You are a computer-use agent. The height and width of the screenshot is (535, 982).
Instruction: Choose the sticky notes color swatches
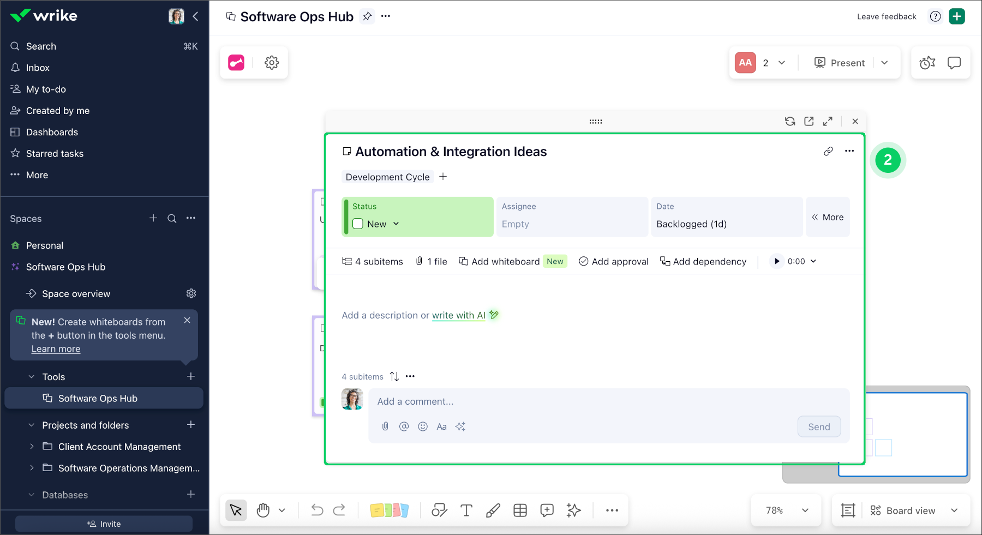(389, 510)
